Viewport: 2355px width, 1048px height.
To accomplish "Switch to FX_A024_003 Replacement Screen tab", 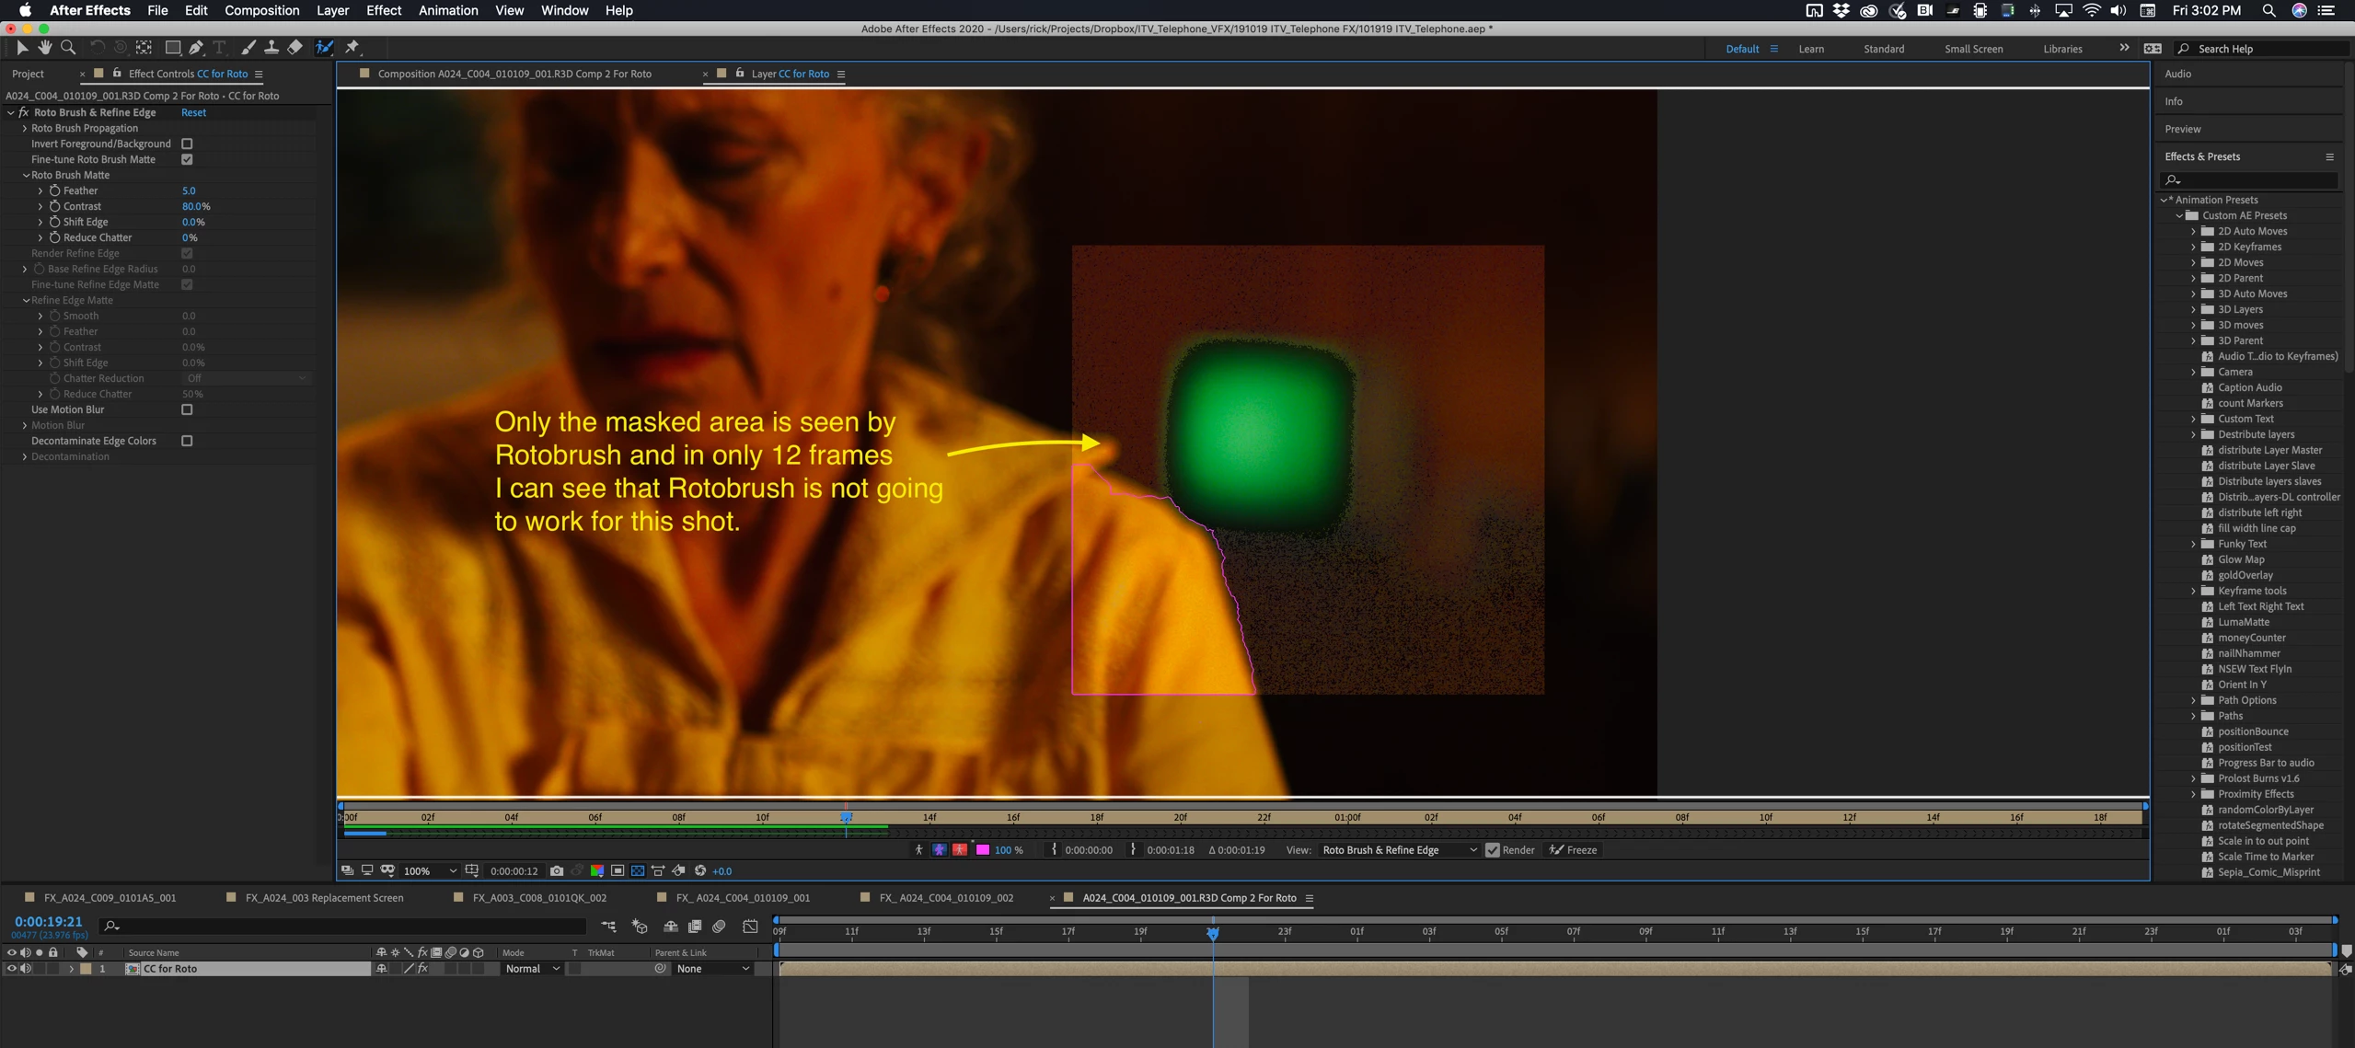I will click(324, 898).
